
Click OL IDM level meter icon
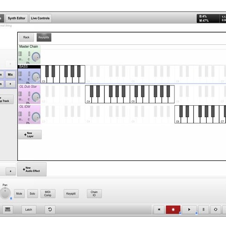click(20, 114)
